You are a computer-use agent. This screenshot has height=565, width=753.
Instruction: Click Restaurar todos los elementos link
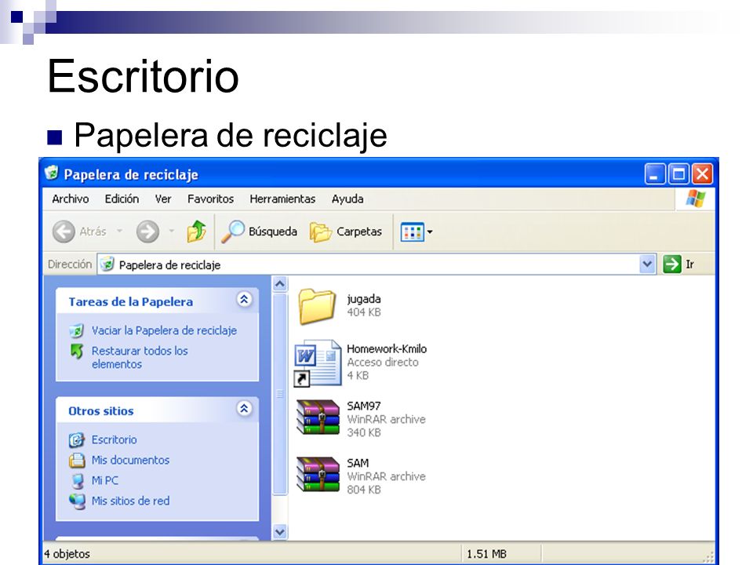click(140, 358)
